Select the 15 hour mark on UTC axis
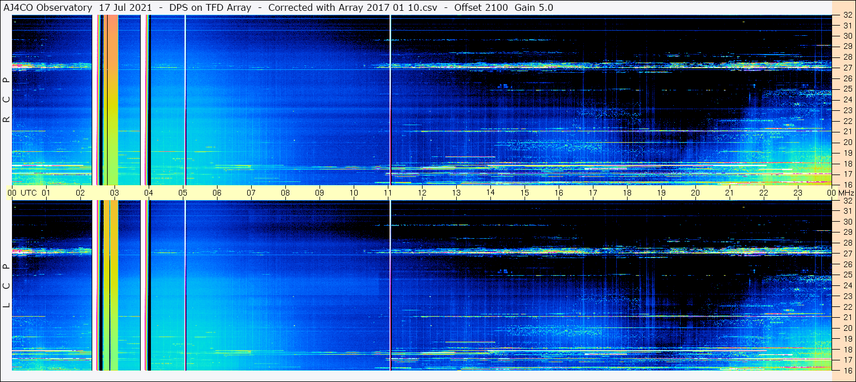This screenshot has height=382, width=856. click(525, 193)
